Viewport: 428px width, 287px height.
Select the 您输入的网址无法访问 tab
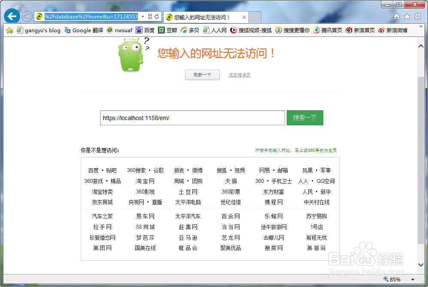coord(206,17)
